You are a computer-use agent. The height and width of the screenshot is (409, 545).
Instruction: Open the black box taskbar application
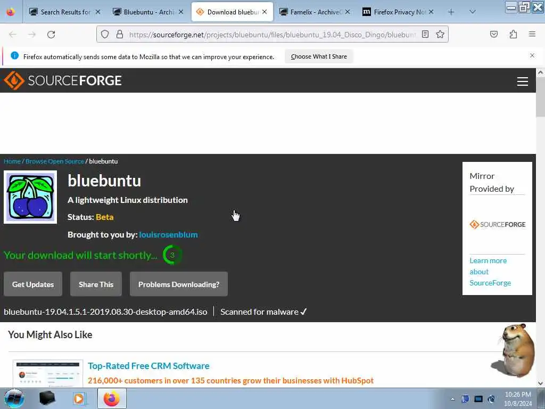click(x=47, y=398)
